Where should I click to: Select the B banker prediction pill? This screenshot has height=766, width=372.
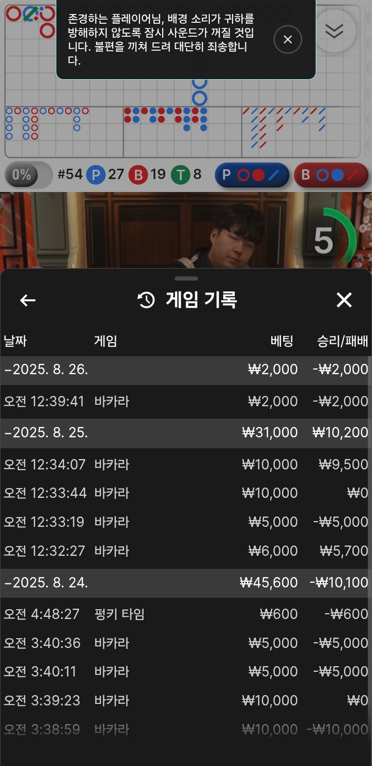(x=331, y=175)
